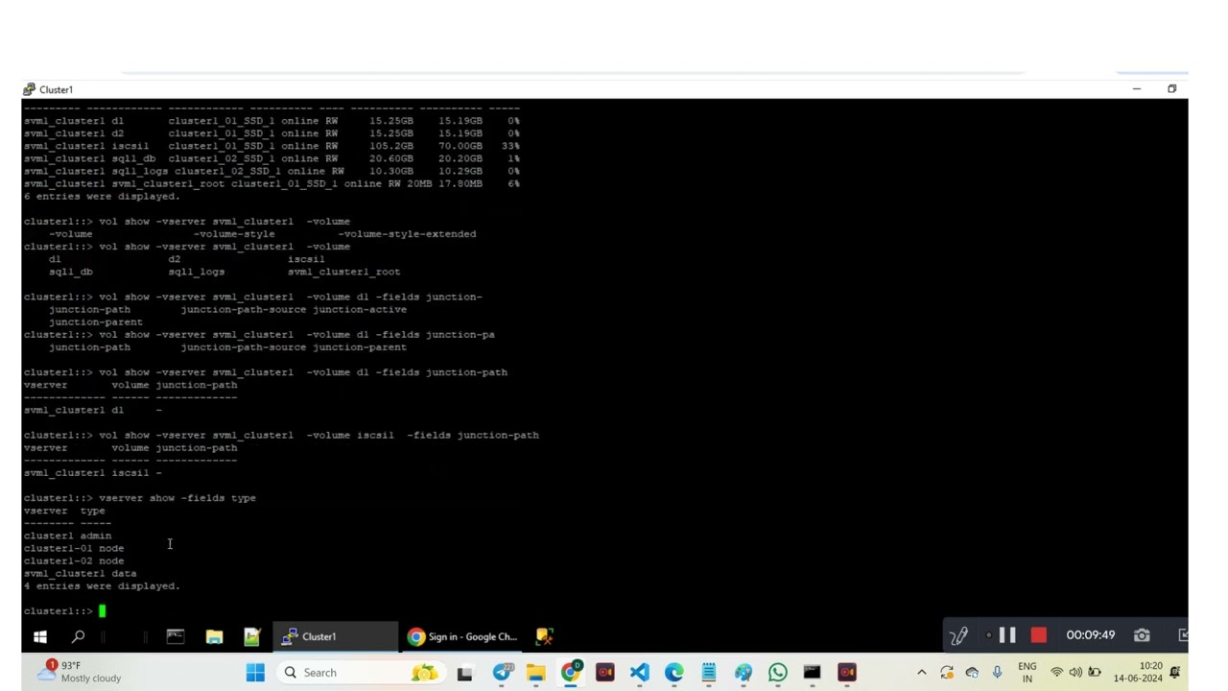Open Microsoft Edge from the taskbar

(674, 673)
